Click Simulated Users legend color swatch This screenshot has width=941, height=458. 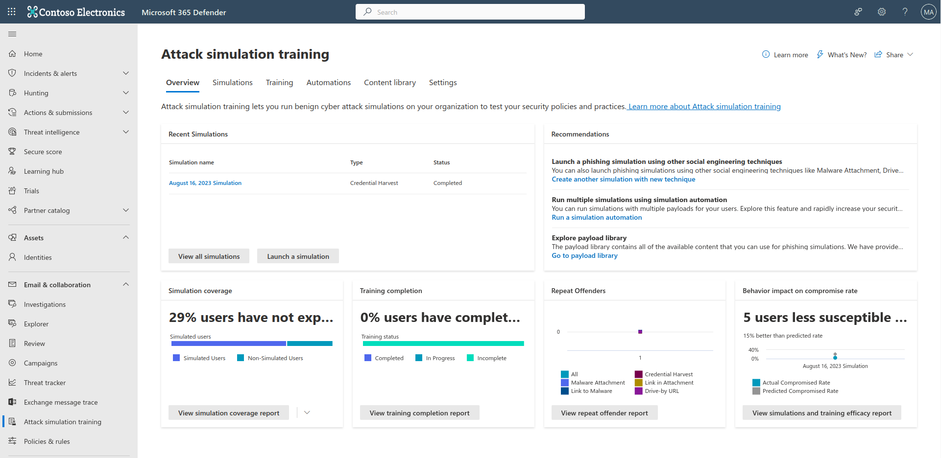click(176, 358)
